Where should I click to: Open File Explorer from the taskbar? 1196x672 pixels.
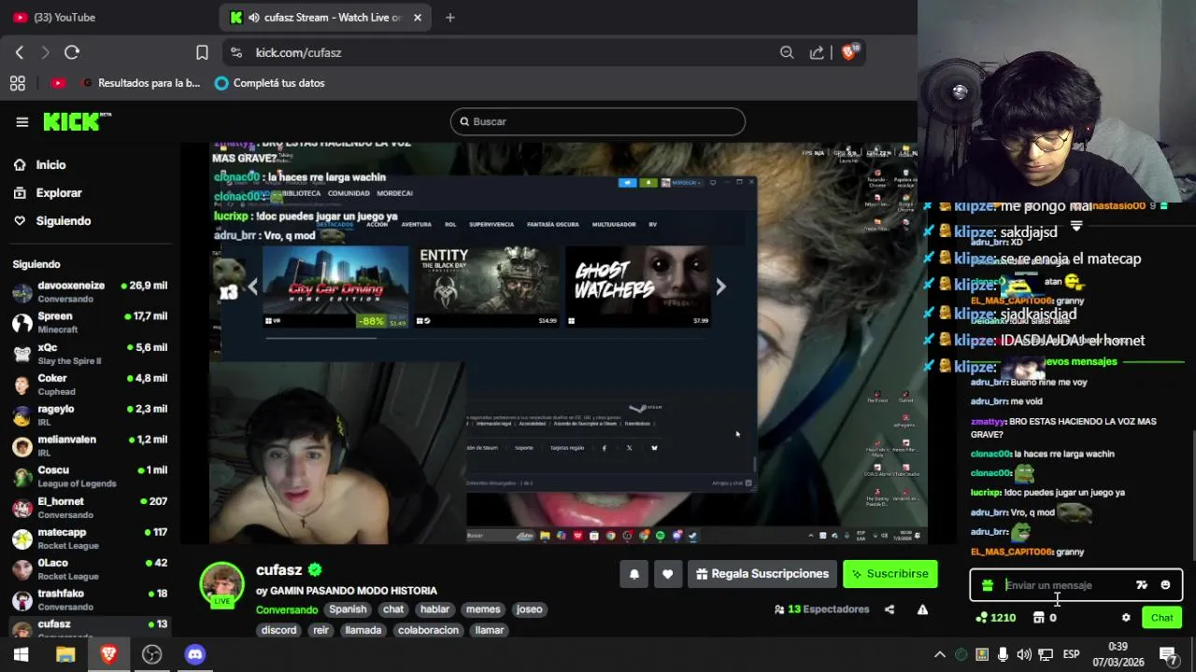click(65, 654)
